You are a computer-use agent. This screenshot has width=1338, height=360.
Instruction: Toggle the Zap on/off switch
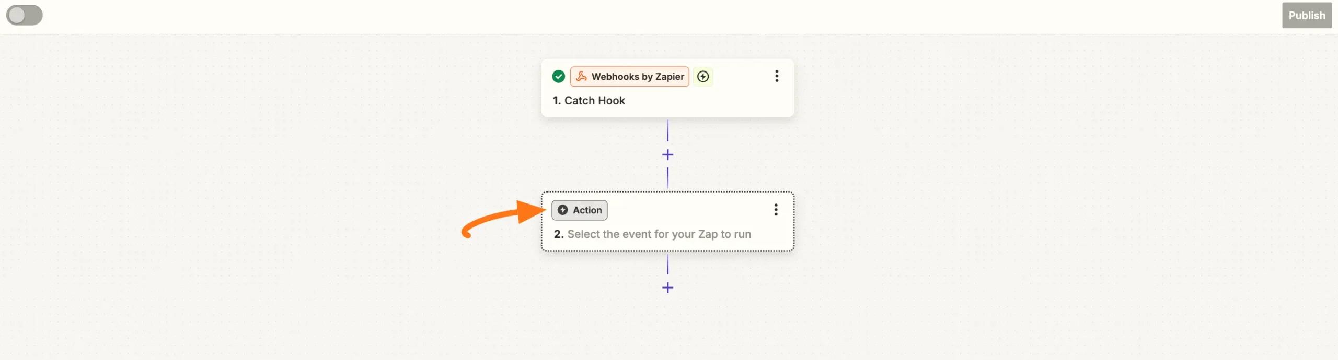(24, 15)
